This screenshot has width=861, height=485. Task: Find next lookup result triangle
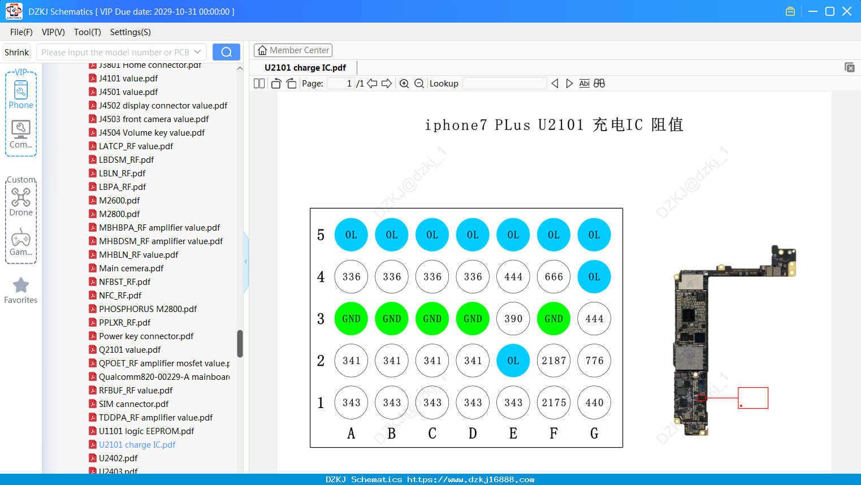(569, 84)
